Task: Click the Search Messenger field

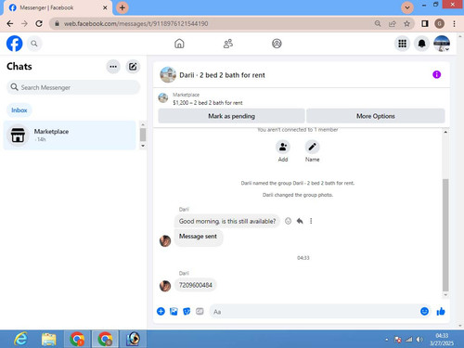Action: [73, 87]
